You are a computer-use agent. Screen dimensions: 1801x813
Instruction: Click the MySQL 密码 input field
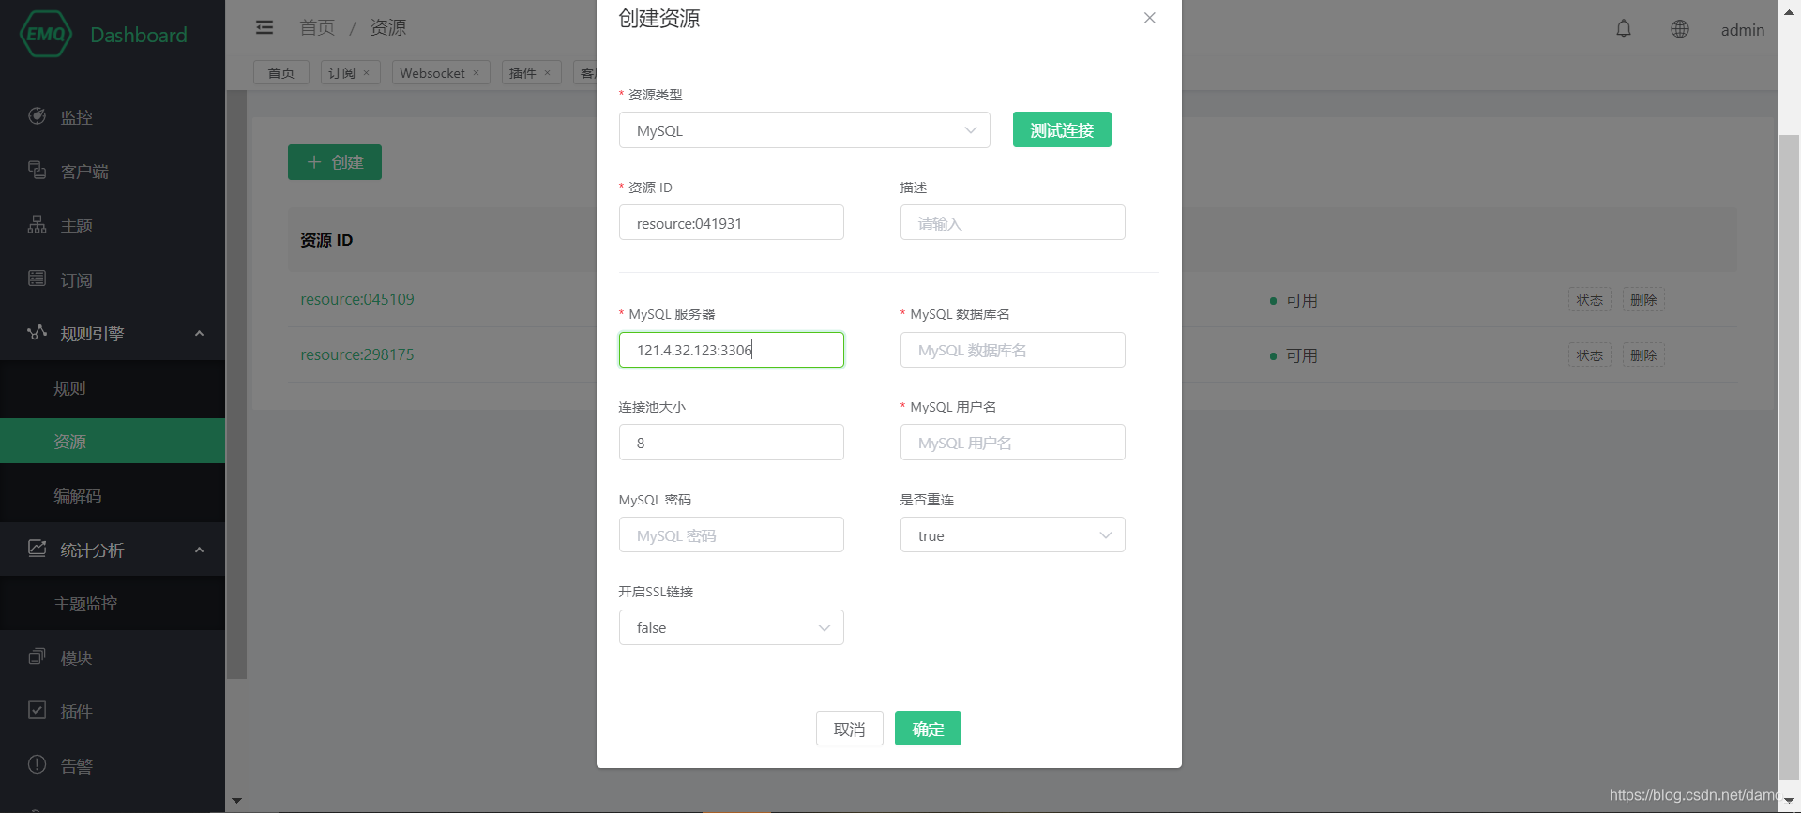[x=732, y=535]
